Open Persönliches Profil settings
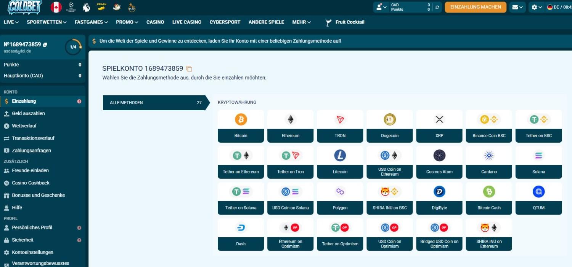 click(43, 227)
